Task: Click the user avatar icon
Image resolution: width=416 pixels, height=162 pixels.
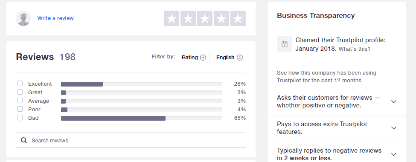Action: click(x=23, y=18)
